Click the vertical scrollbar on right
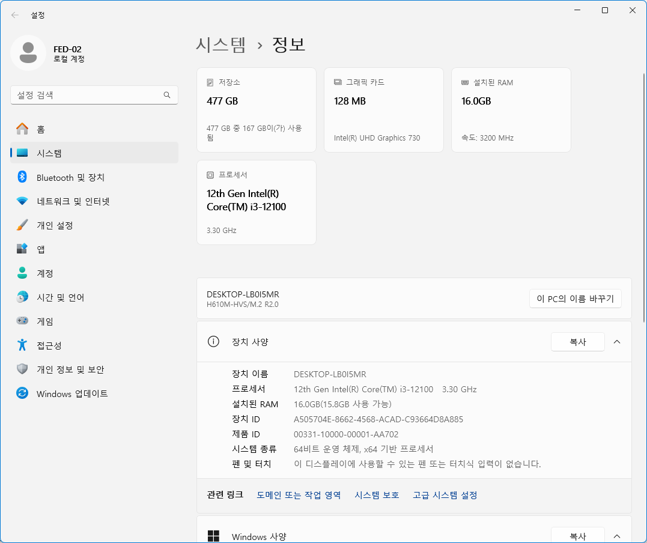The image size is (647, 543). pos(644,198)
